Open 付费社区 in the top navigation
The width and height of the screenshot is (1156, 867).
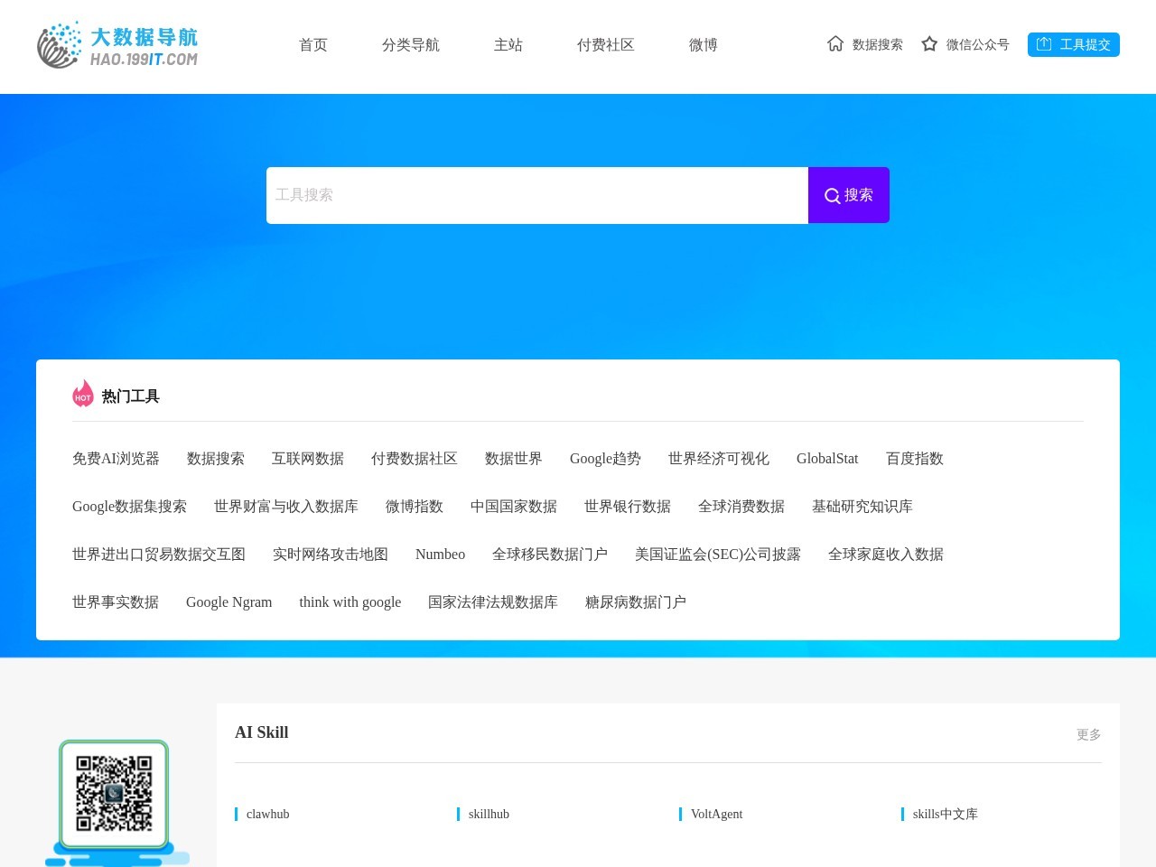click(x=606, y=45)
